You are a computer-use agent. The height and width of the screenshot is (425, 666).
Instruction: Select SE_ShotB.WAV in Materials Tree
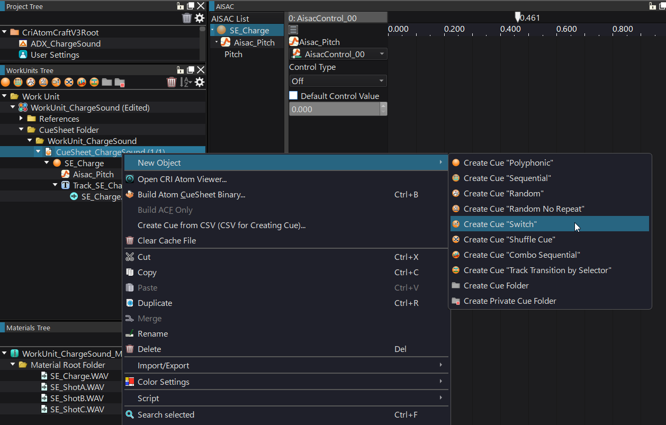[77, 399]
